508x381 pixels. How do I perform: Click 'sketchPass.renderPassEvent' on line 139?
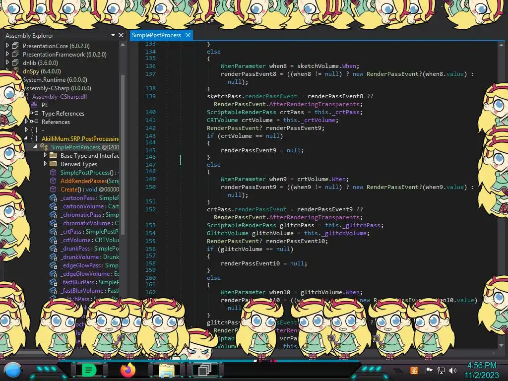coord(252,96)
